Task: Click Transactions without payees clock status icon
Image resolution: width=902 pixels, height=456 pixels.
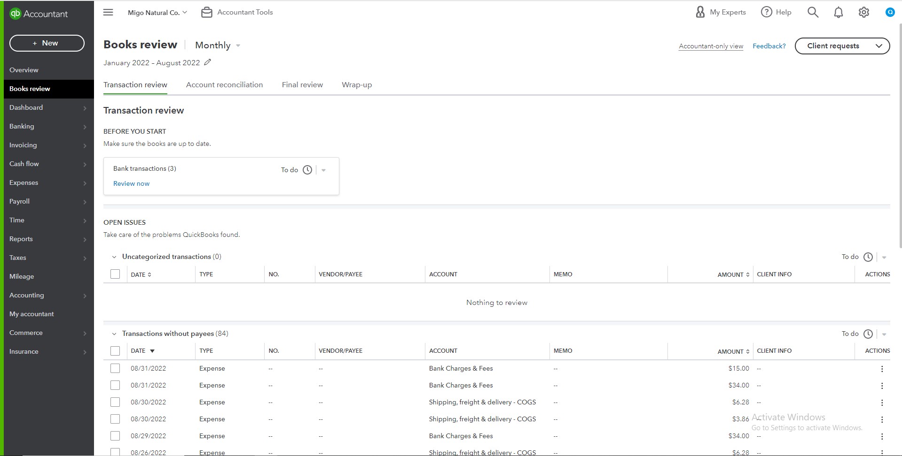Action: (x=868, y=334)
